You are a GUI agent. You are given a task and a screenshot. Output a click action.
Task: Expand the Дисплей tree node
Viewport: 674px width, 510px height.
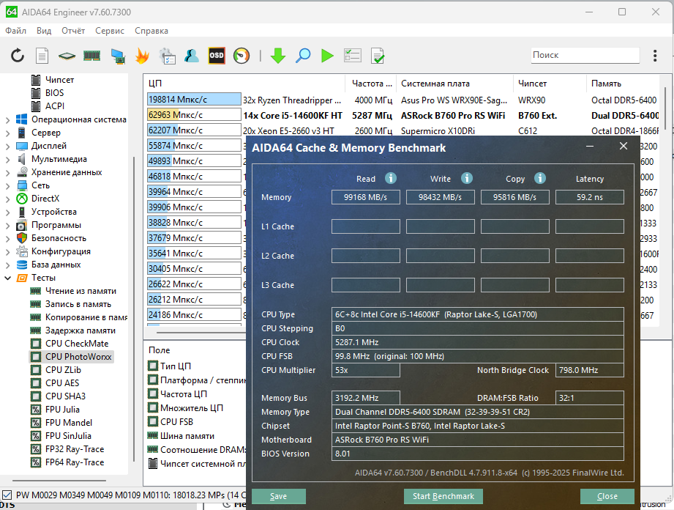(x=8, y=147)
